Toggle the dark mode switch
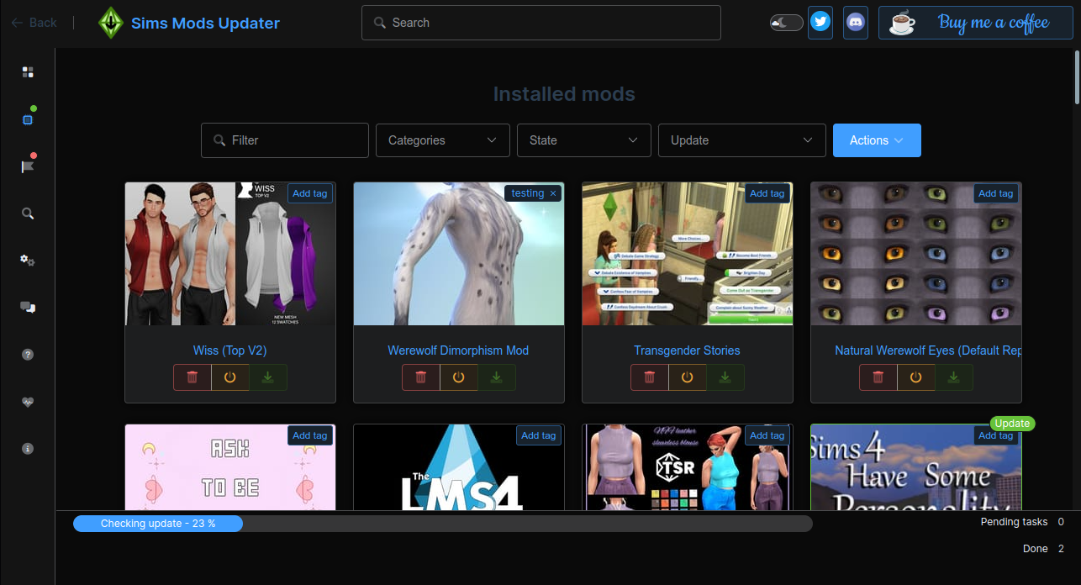This screenshot has height=585, width=1081. coord(786,23)
